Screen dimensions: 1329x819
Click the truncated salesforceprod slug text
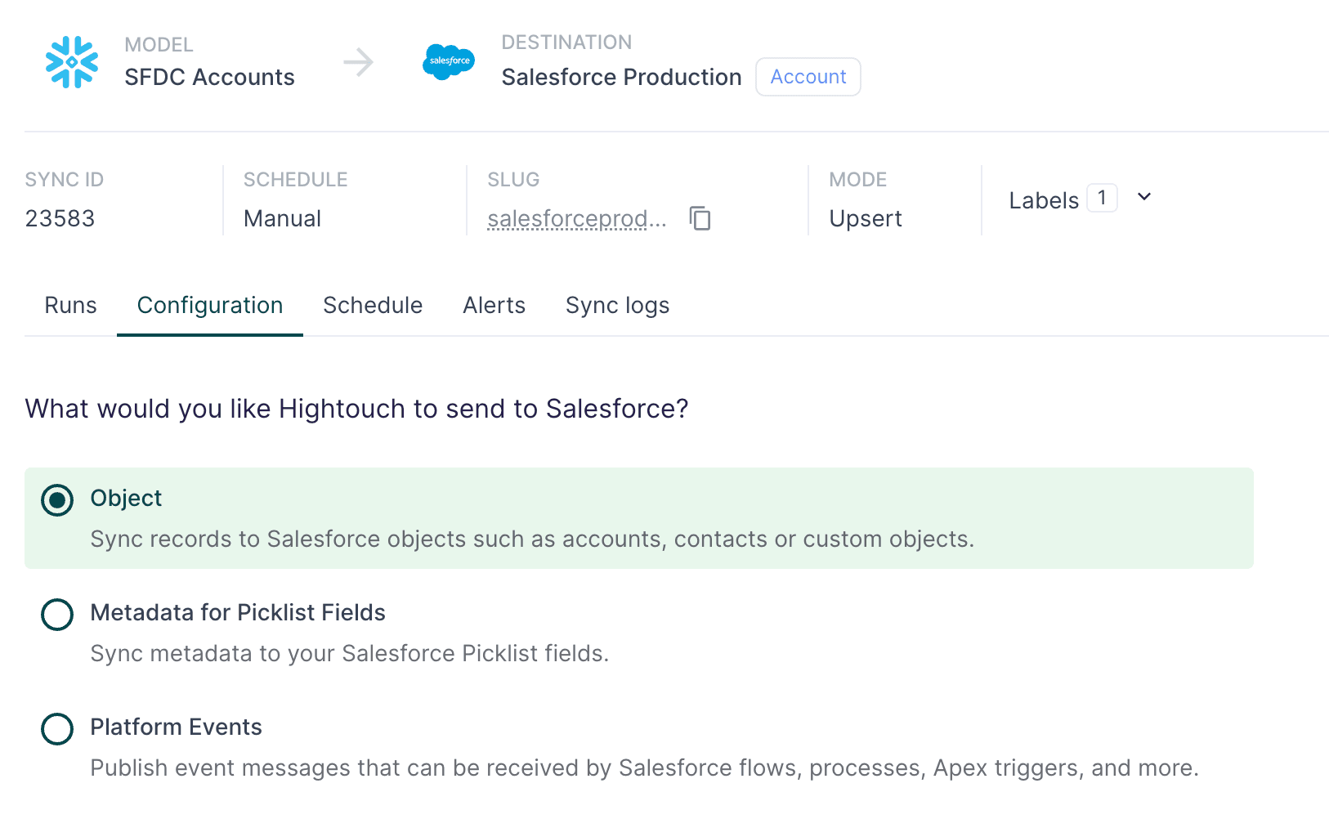coord(576,218)
